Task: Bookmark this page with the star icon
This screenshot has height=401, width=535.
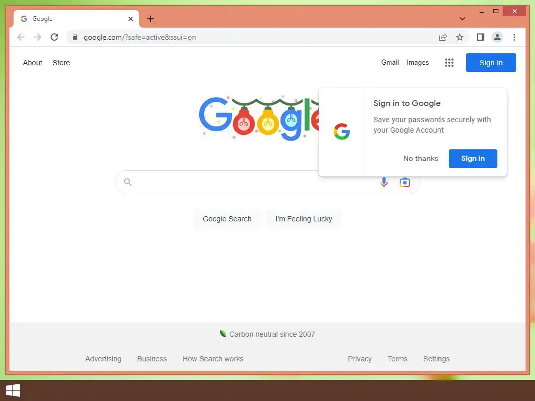Action: tap(460, 37)
